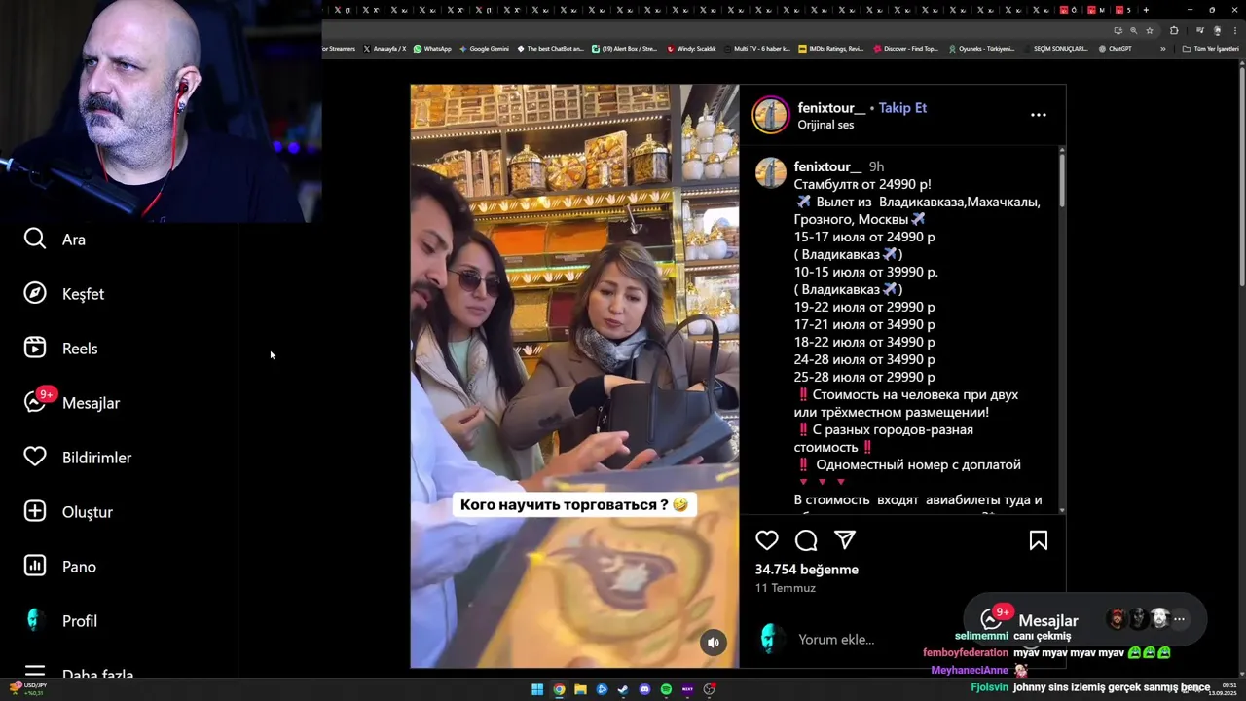The image size is (1246, 701).
Task: Open the Anasayfa / X bookmark
Action: [x=385, y=48]
